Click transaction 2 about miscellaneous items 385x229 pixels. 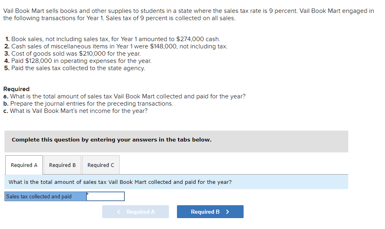tap(116, 46)
